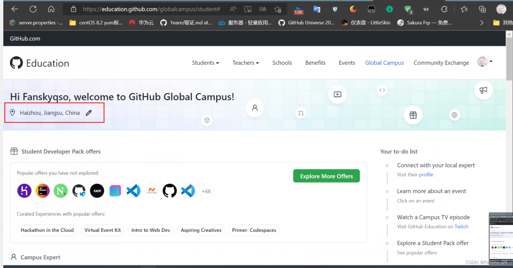Click the GitHub.com link in top bar
The width and height of the screenshot is (513, 268).
point(25,38)
